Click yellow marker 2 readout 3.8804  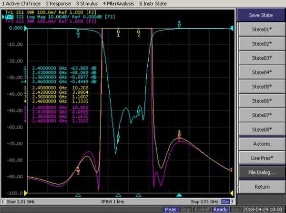[x=80, y=92]
